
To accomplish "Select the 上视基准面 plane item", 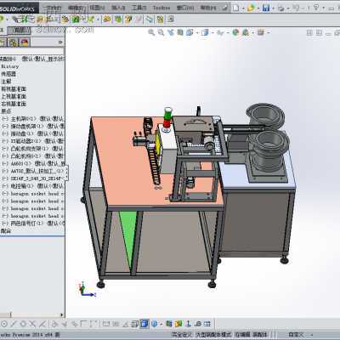I will coord(14,96).
